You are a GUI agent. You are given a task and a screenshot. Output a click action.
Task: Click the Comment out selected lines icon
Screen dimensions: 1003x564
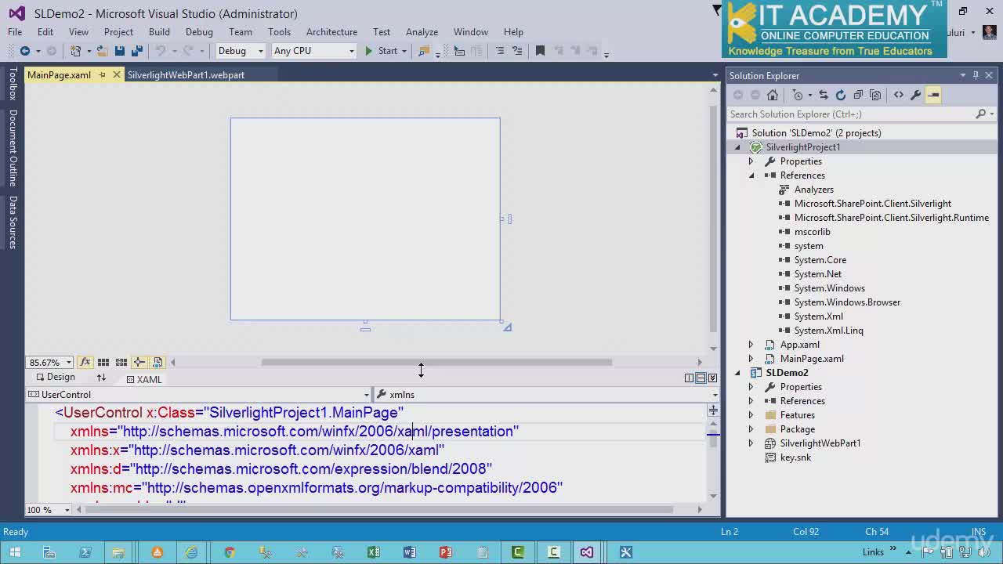click(x=499, y=51)
